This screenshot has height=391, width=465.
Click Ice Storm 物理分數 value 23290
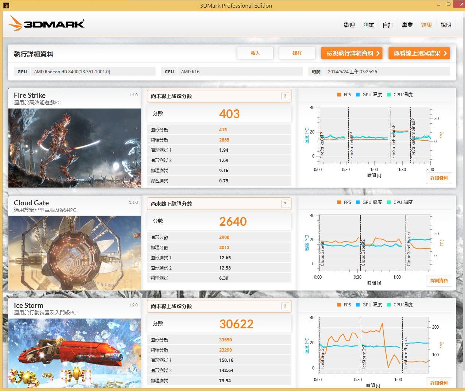click(225, 350)
